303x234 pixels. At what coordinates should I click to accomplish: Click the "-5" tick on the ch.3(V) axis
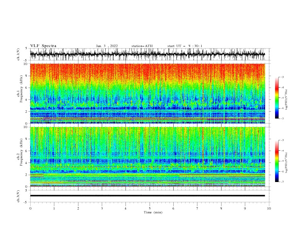click(26, 202)
